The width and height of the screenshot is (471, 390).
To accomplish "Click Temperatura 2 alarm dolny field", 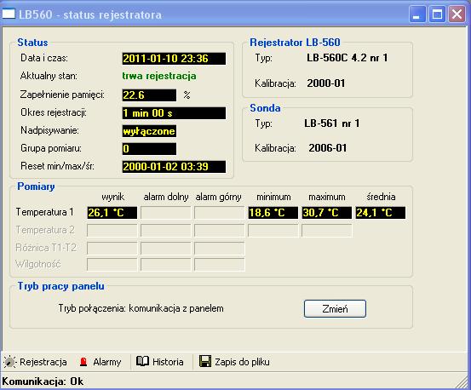I will click(165, 230).
